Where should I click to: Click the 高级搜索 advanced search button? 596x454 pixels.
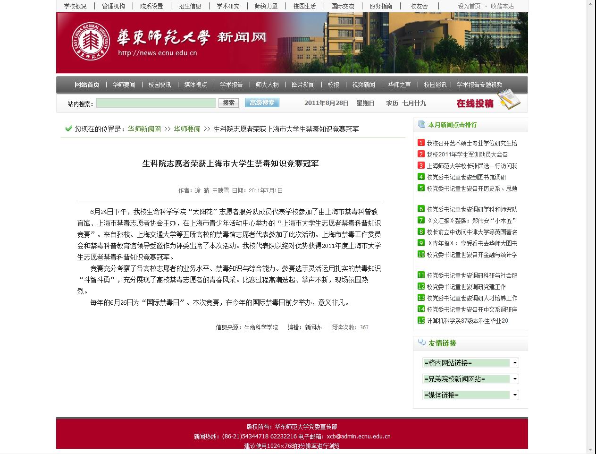coord(262,103)
